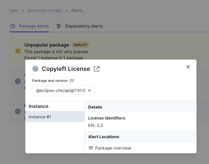The height and width of the screenshot is (164, 209).
Task: Open the external link icon beside Copyleft License
Action: (x=97, y=69)
